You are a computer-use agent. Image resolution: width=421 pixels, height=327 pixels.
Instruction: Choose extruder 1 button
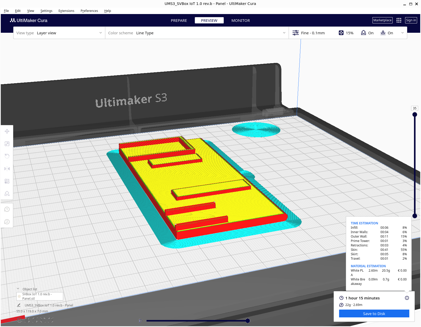pos(7,210)
